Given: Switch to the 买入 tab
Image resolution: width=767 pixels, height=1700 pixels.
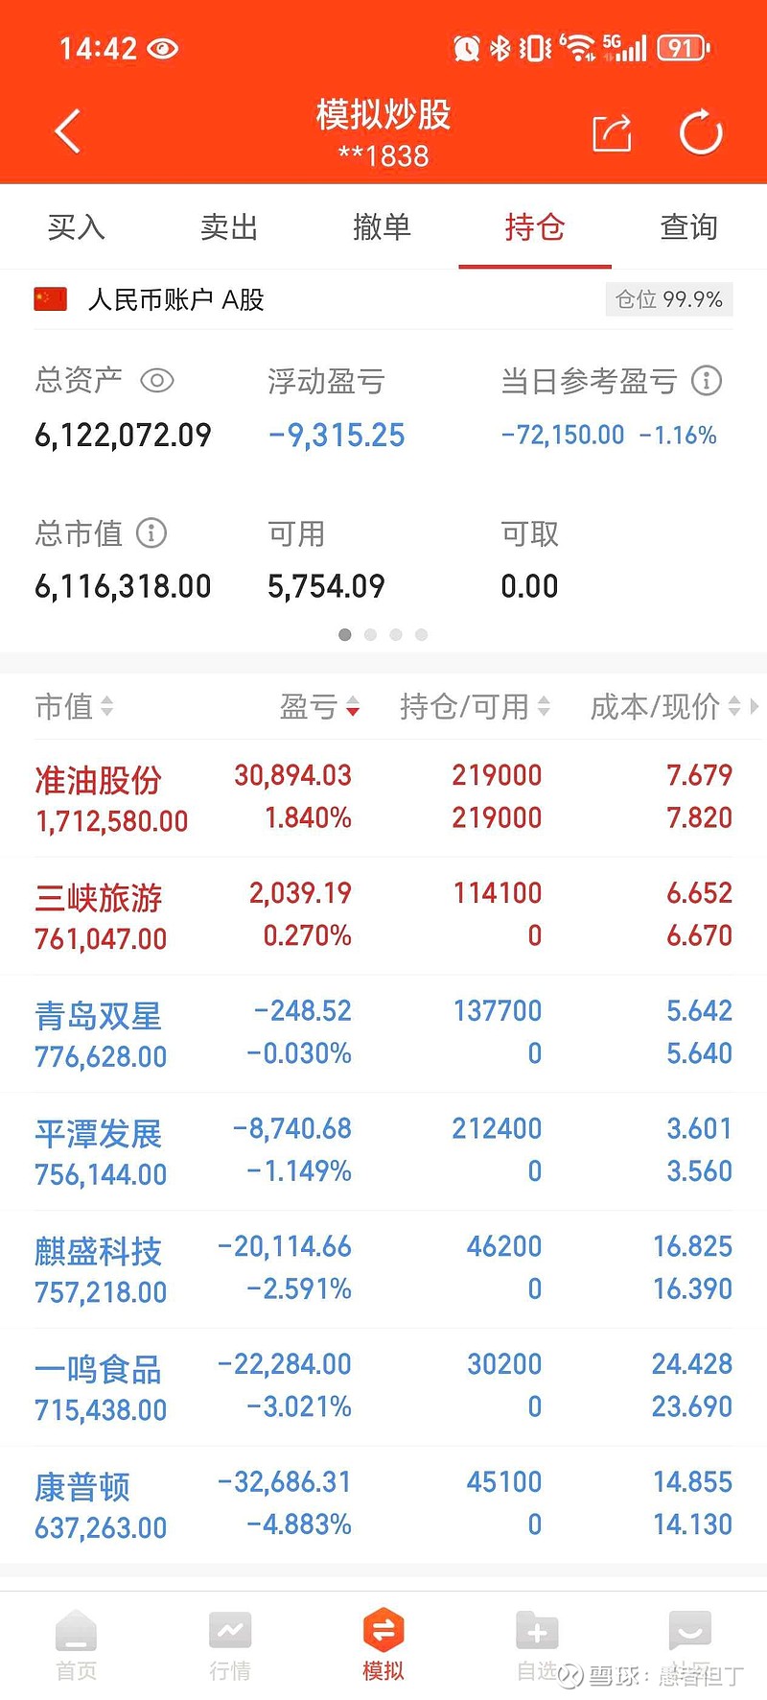Looking at the screenshot, I should click(77, 227).
